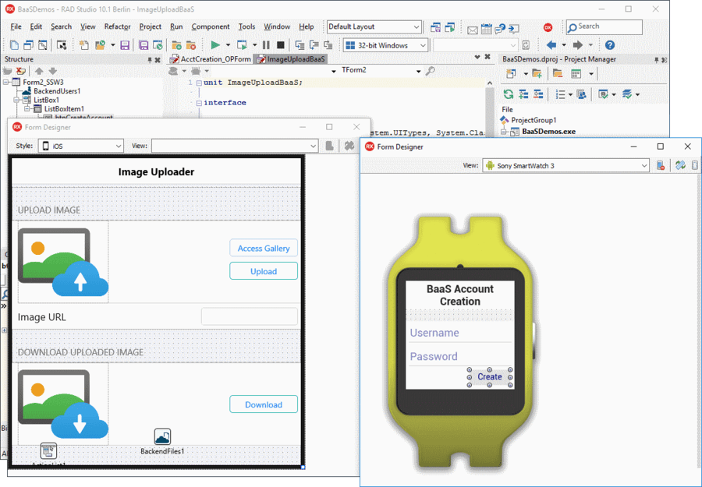Open the Project menu
Screen dimensions: 702x487
pyautogui.click(x=150, y=26)
